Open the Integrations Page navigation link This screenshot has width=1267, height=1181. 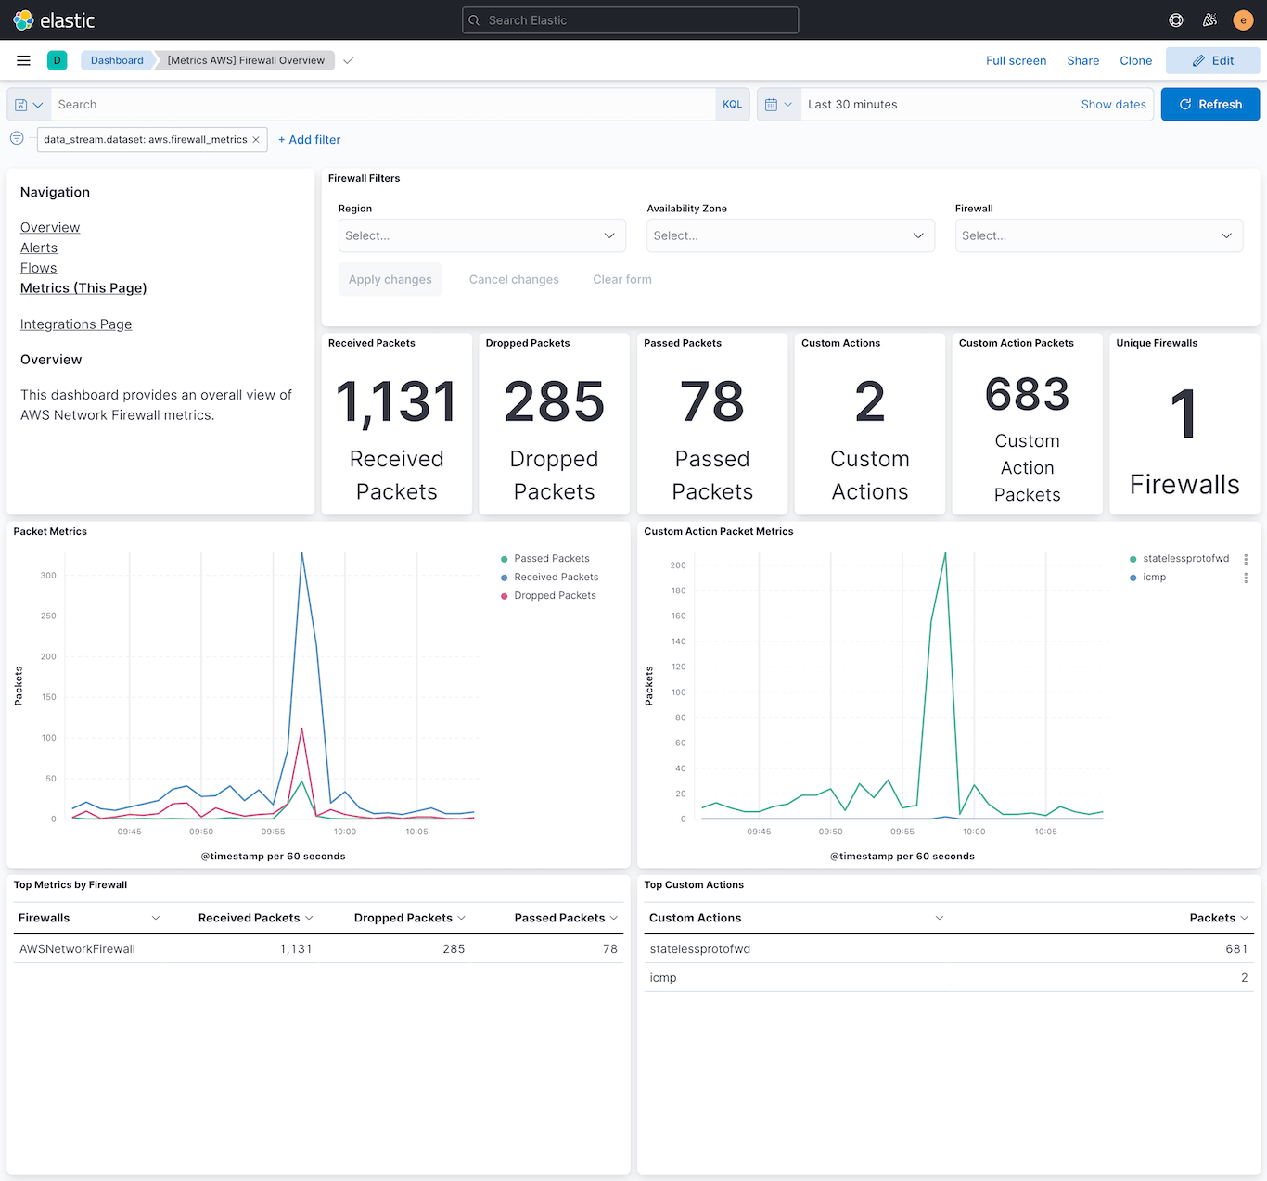pyautogui.click(x=75, y=324)
